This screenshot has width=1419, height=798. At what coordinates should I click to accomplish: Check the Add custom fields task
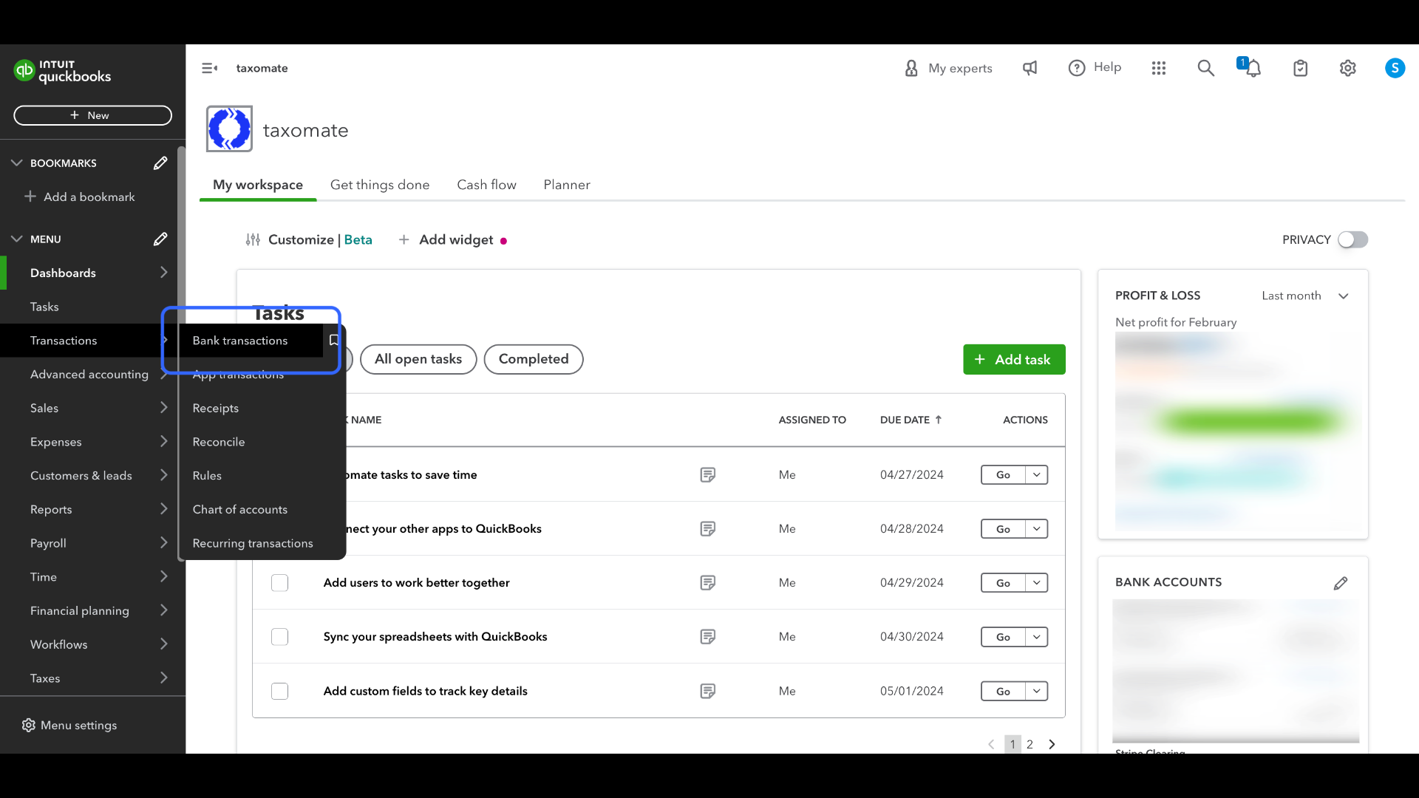click(x=279, y=692)
